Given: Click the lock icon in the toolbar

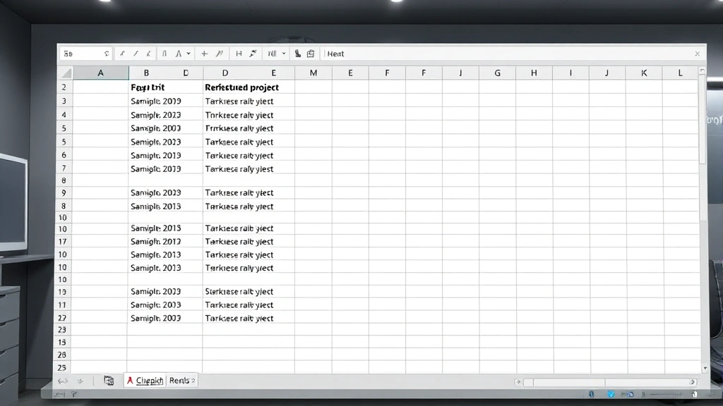Looking at the screenshot, I should [298, 54].
